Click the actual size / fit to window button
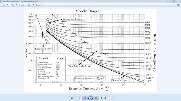 pos(79,98)
